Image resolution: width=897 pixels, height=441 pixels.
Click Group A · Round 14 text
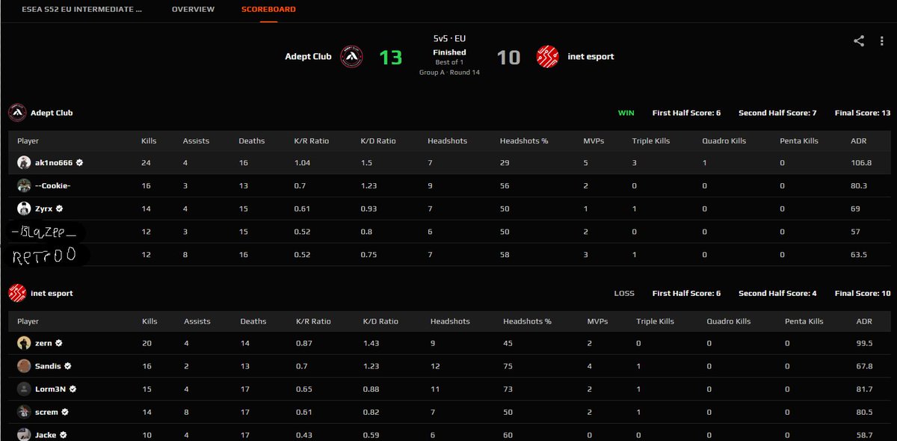(449, 73)
